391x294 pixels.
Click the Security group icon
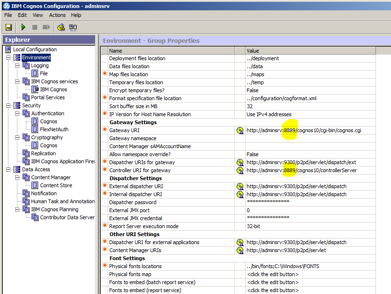[17, 105]
